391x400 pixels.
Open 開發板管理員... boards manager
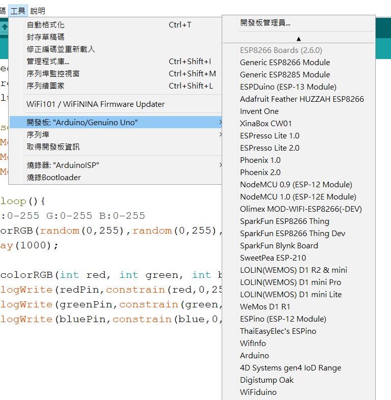(x=298, y=23)
